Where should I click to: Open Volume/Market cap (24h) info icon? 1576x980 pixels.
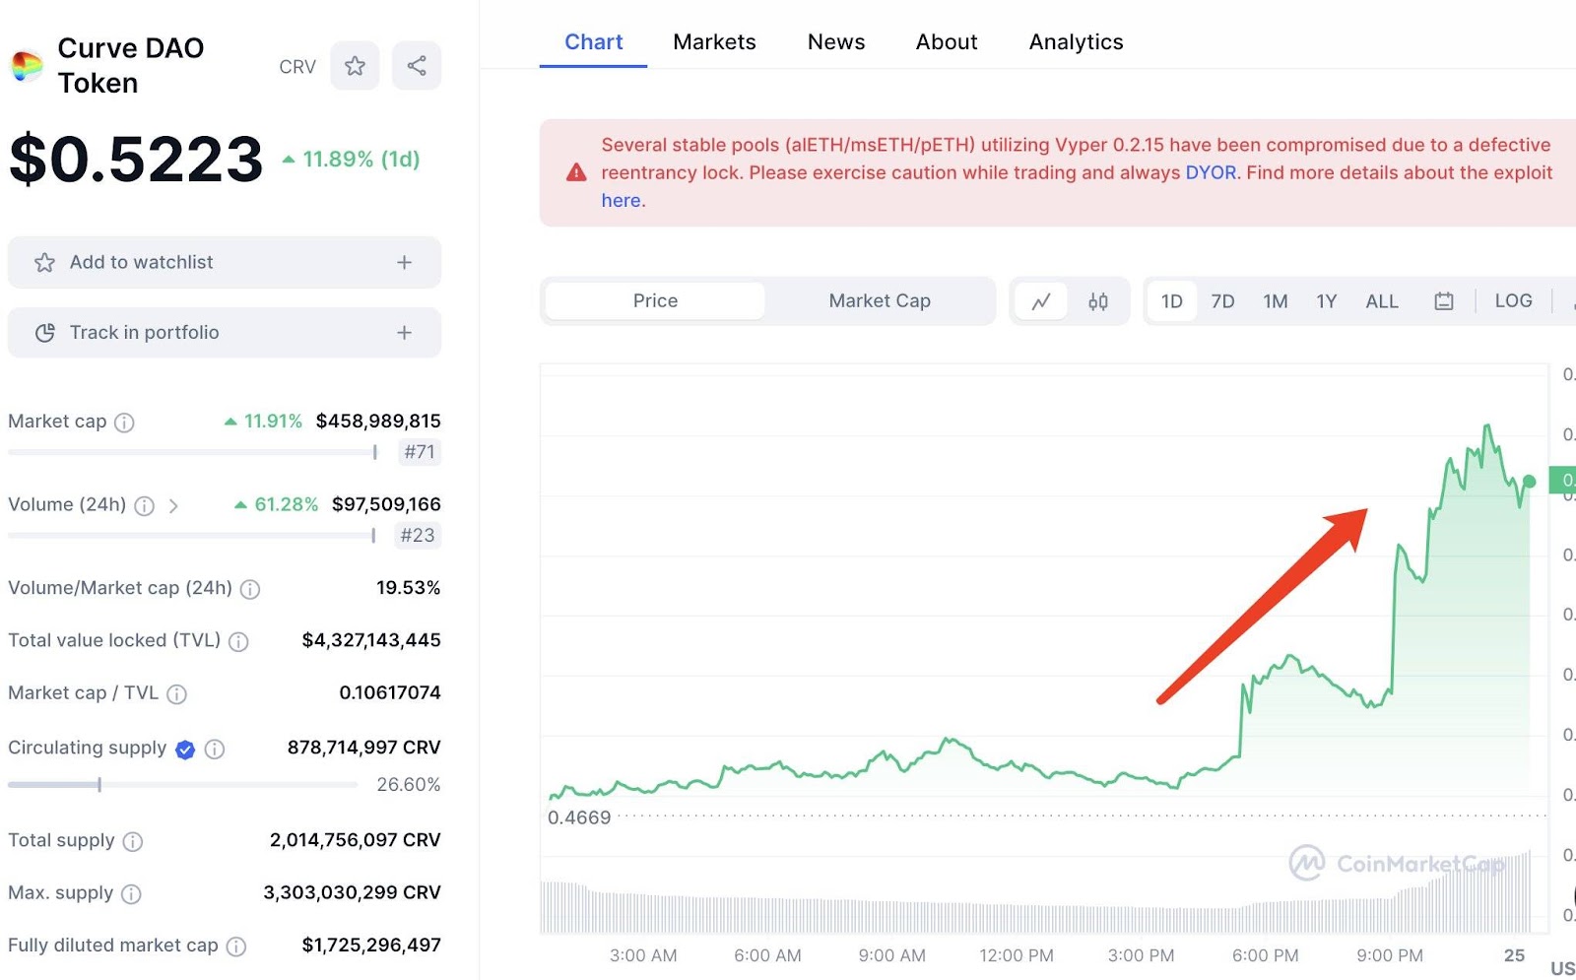(x=250, y=589)
